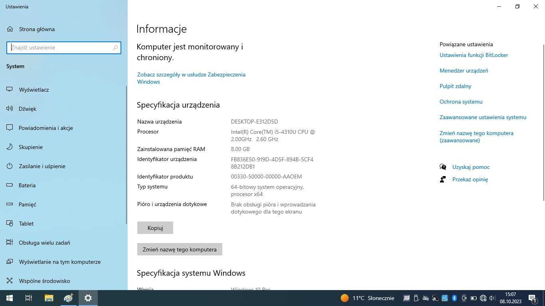The width and height of the screenshot is (545, 306).
Task: Click Przekaż opinię feedback icon
Action: (443, 179)
